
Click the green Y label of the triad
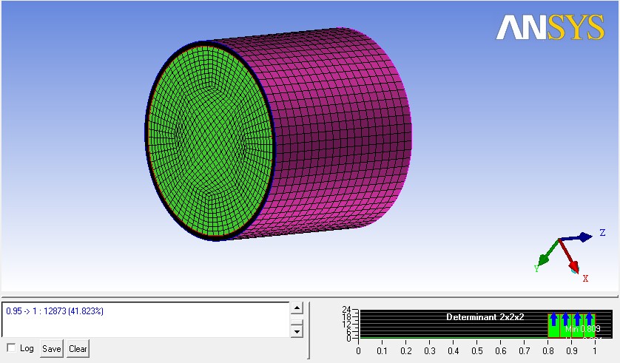pos(535,268)
